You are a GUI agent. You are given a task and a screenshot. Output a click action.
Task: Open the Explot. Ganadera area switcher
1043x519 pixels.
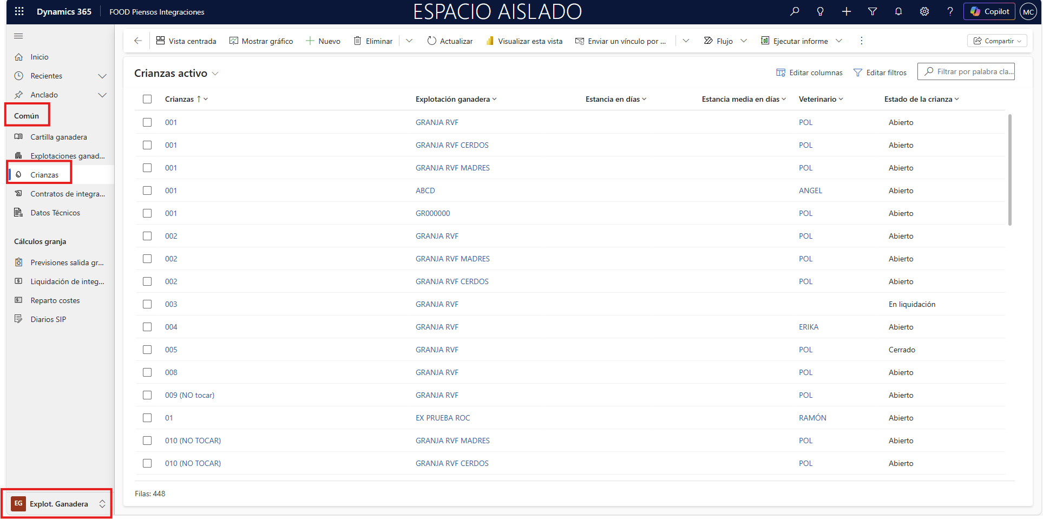[58, 504]
